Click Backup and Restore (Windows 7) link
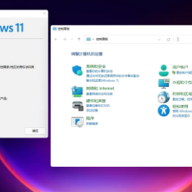The height and width of the screenshot is (192, 192). point(102,81)
